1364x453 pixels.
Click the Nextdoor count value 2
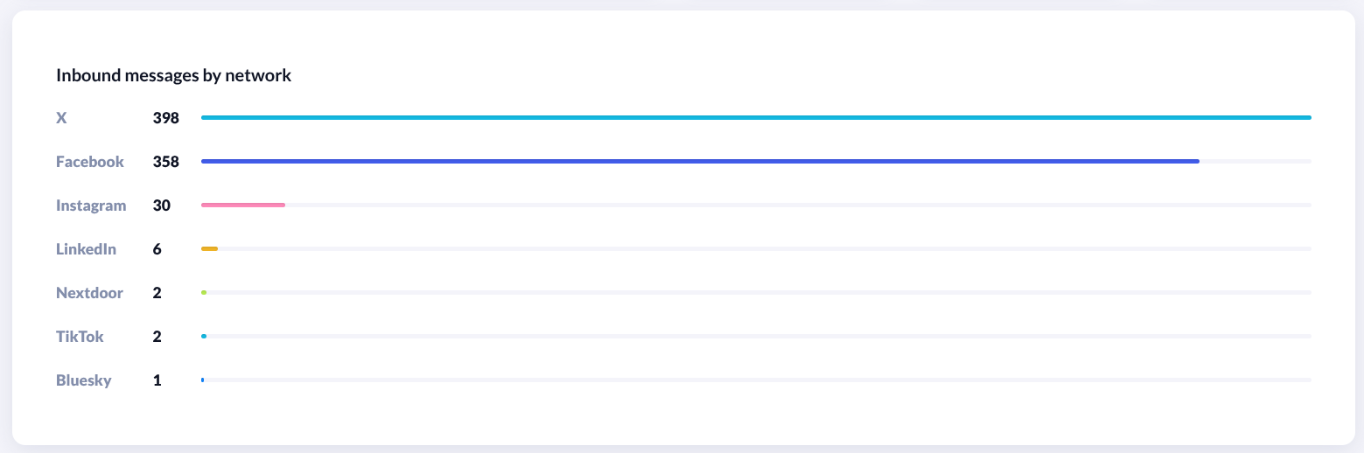pos(157,293)
